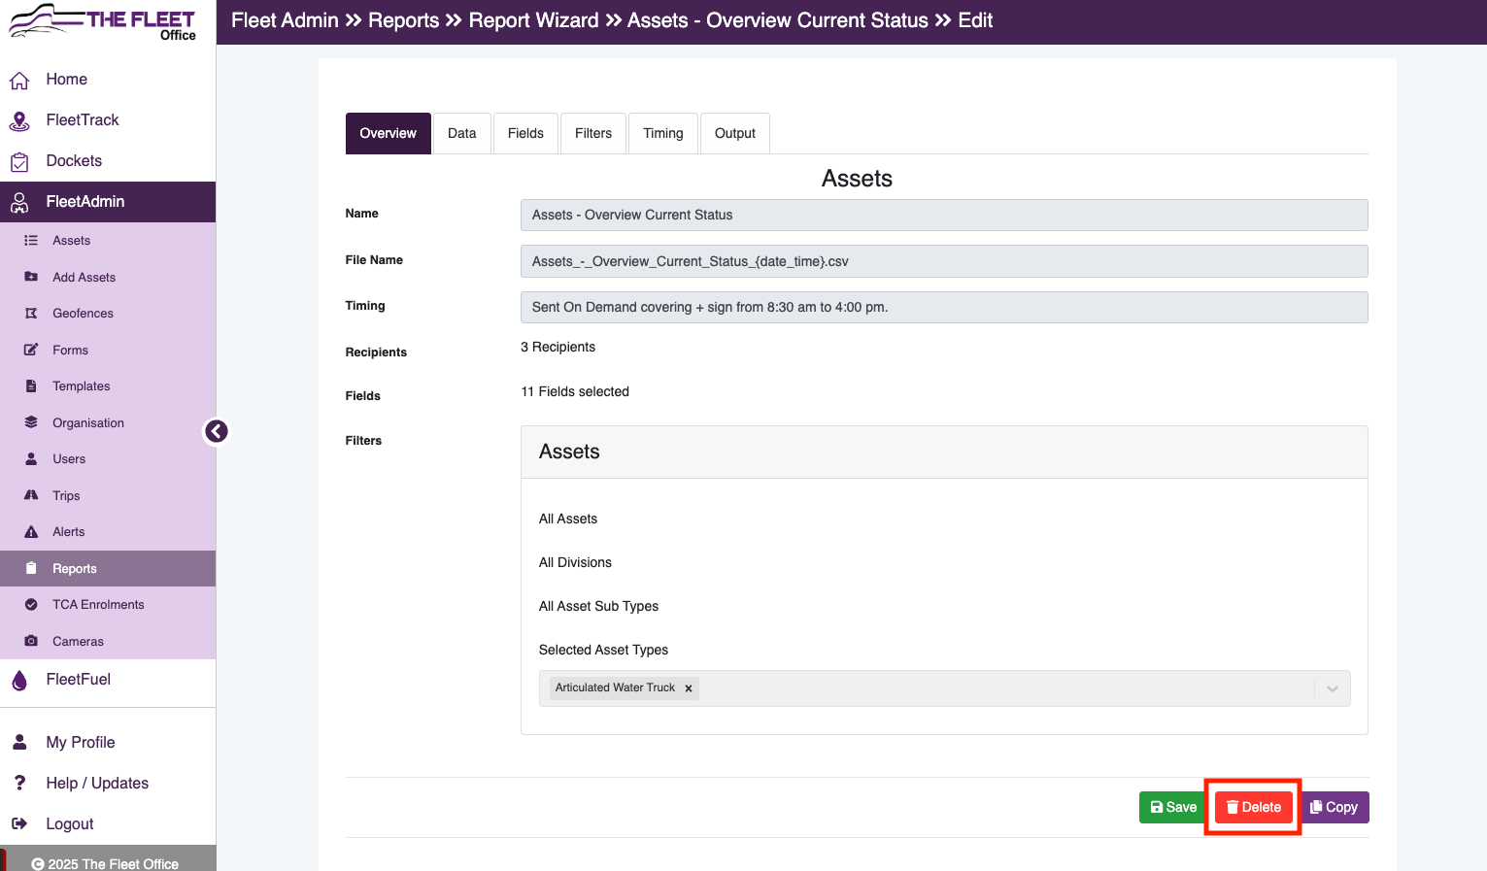Screen dimensions: 1487x871
Task: Click the 'All Assets' filter text
Action: (568, 519)
